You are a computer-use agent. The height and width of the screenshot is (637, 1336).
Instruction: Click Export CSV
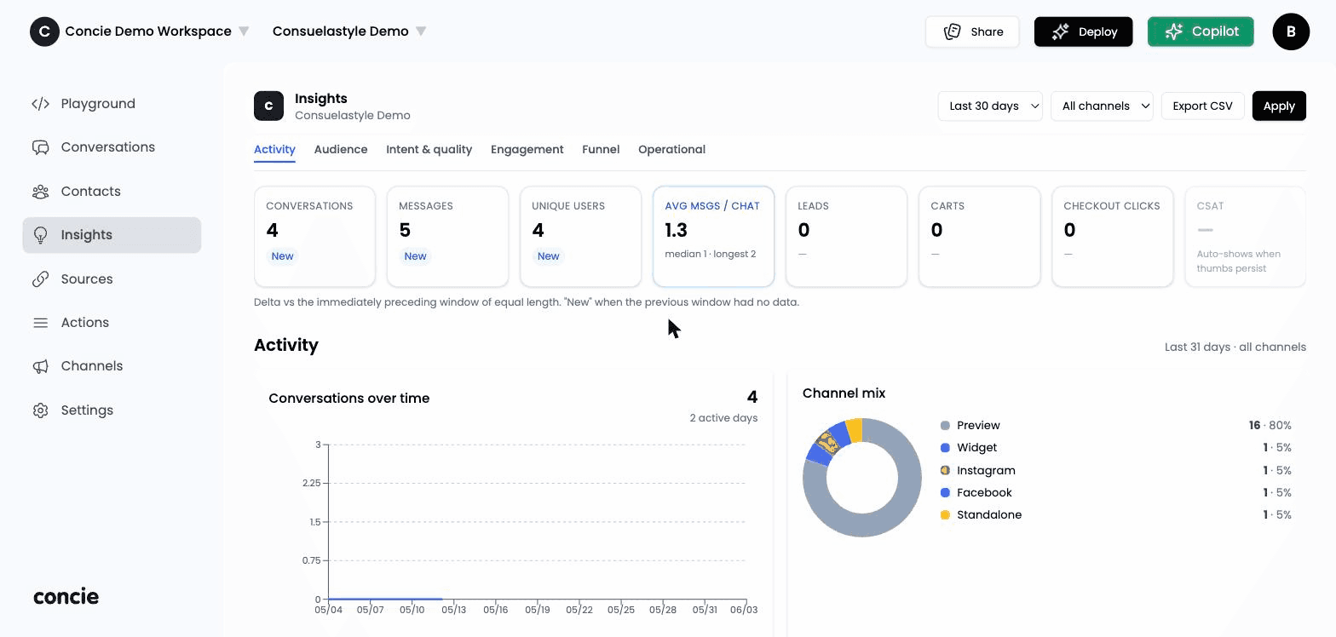pyautogui.click(x=1202, y=106)
